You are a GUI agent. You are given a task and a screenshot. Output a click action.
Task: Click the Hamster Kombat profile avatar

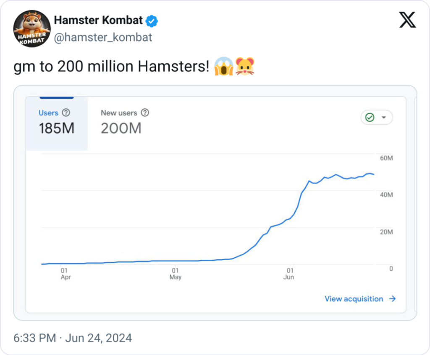[32, 29]
